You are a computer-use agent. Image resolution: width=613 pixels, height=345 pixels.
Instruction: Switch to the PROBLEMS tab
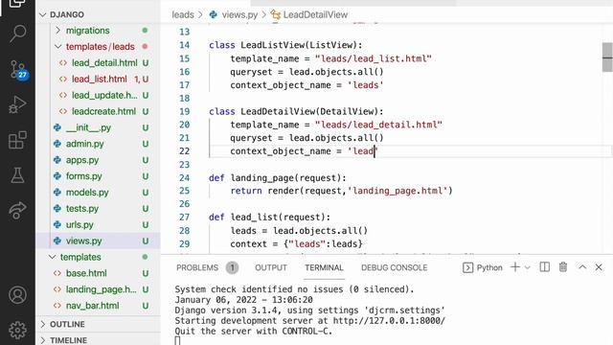pyautogui.click(x=197, y=267)
